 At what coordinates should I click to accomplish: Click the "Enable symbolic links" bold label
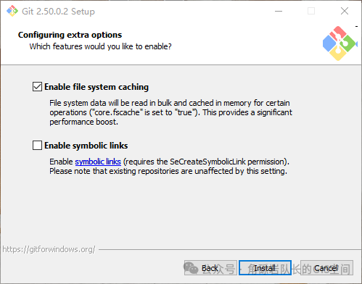click(x=86, y=146)
